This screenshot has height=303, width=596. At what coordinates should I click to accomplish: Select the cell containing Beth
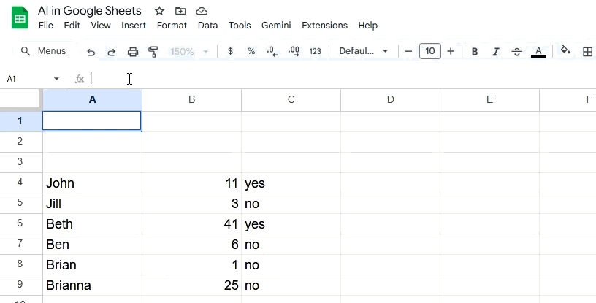[x=92, y=224]
